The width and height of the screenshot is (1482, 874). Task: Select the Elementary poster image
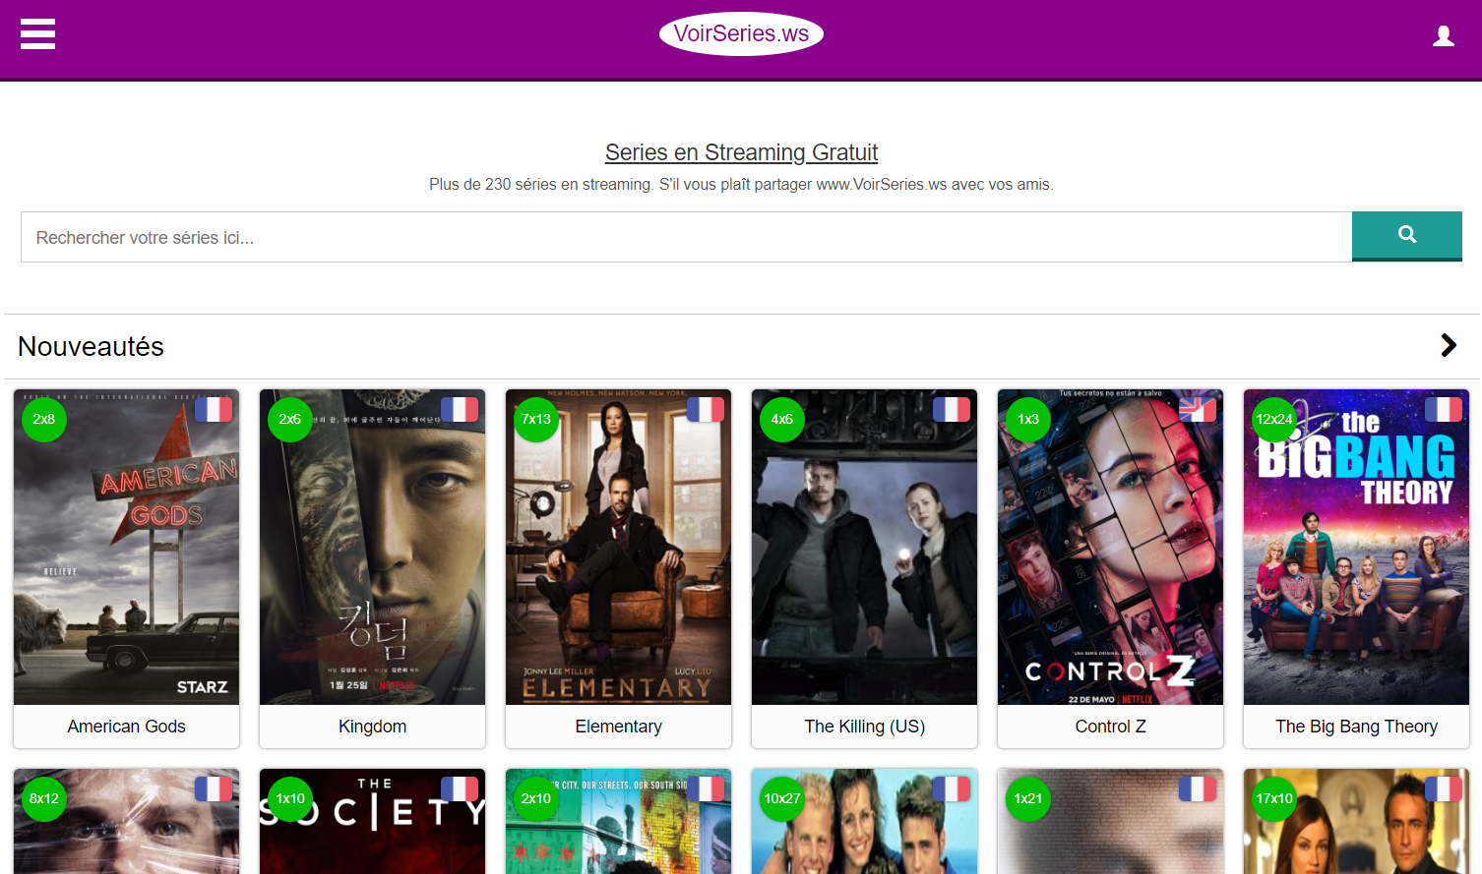tap(618, 547)
